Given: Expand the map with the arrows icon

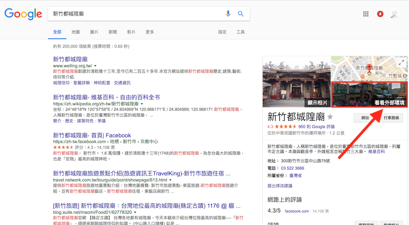Looking at the screenshot, I should pyautogui.click(x=401, y=62).
